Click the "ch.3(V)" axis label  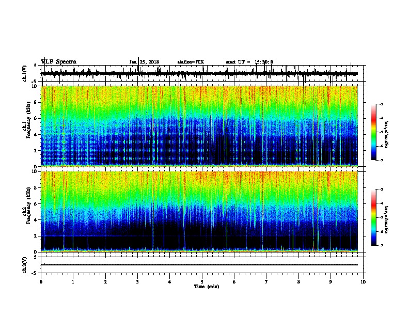tap(25, 265)
